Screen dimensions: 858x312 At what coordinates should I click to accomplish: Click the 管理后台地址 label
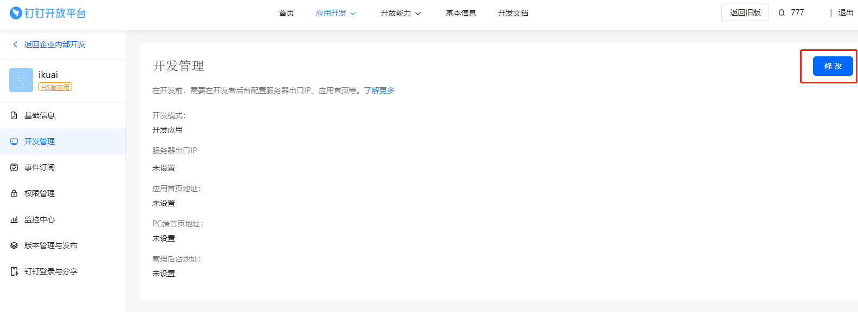(177, 259)
